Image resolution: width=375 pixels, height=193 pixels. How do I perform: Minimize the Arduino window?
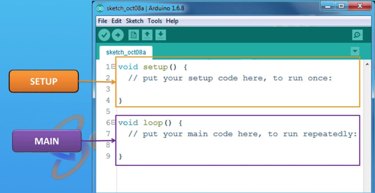[x=327, y=6]
